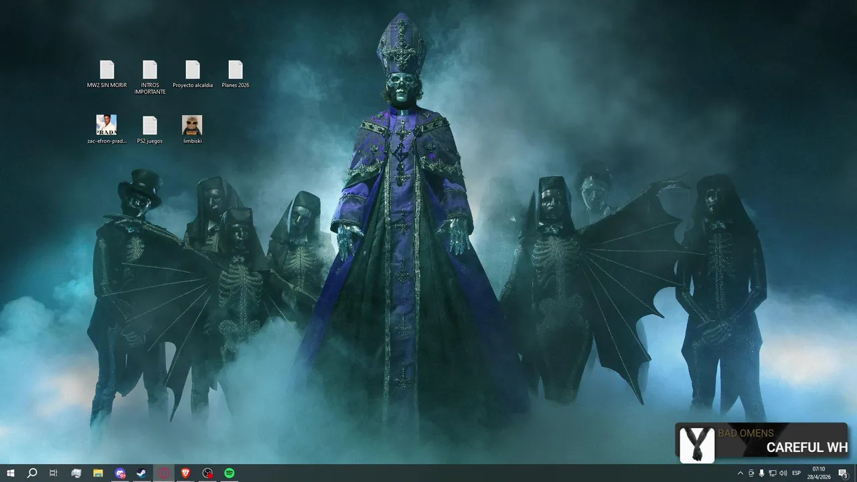Open Action Center notifications with 3 badge
The width and height of the screenshot is (857, 482).
(843, 473)
